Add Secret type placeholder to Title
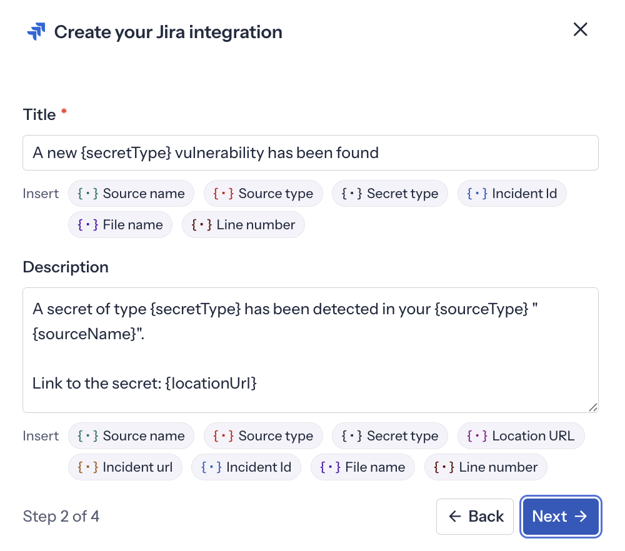 click(x=390, y=194)
